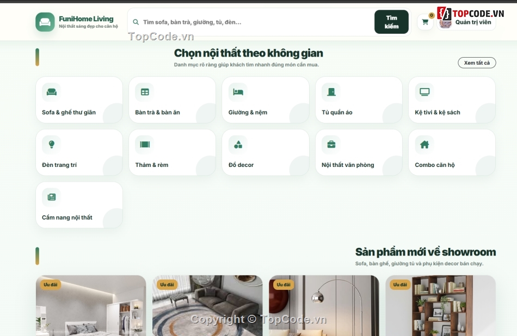Click heading Chọn nội thất theo không gian
The width and height of the screenshot is (517, 336).
[249, 53]
